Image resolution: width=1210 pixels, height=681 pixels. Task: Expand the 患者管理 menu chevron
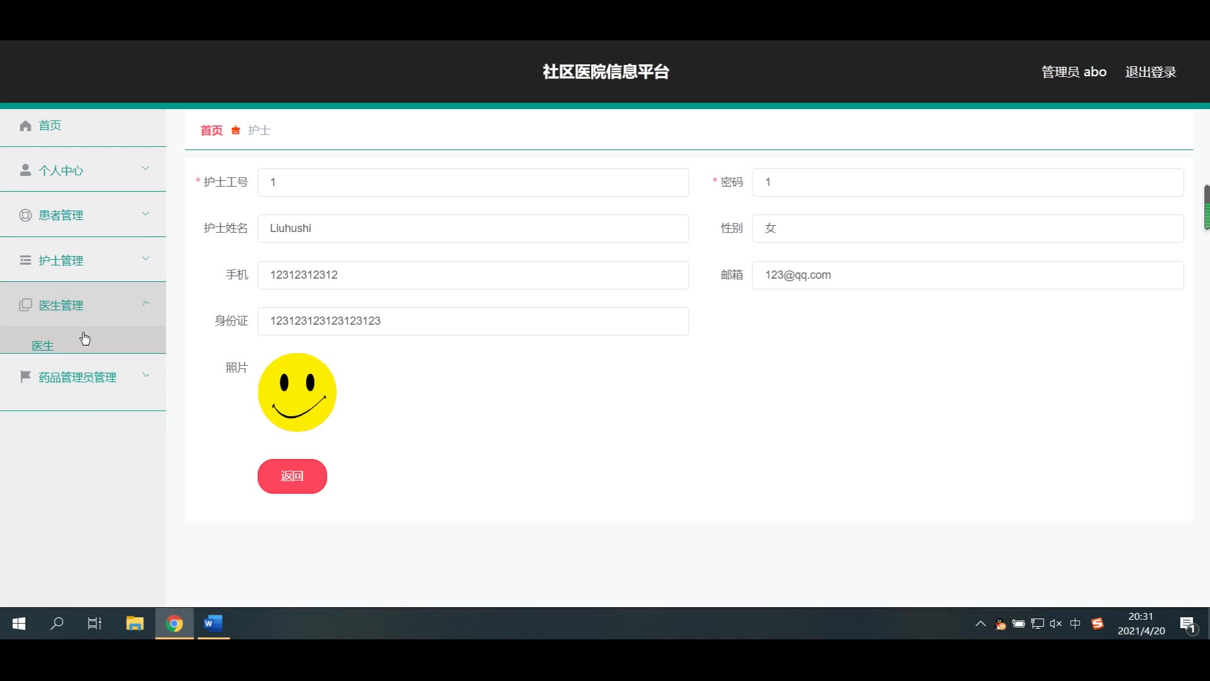click(x=146, y=214)
